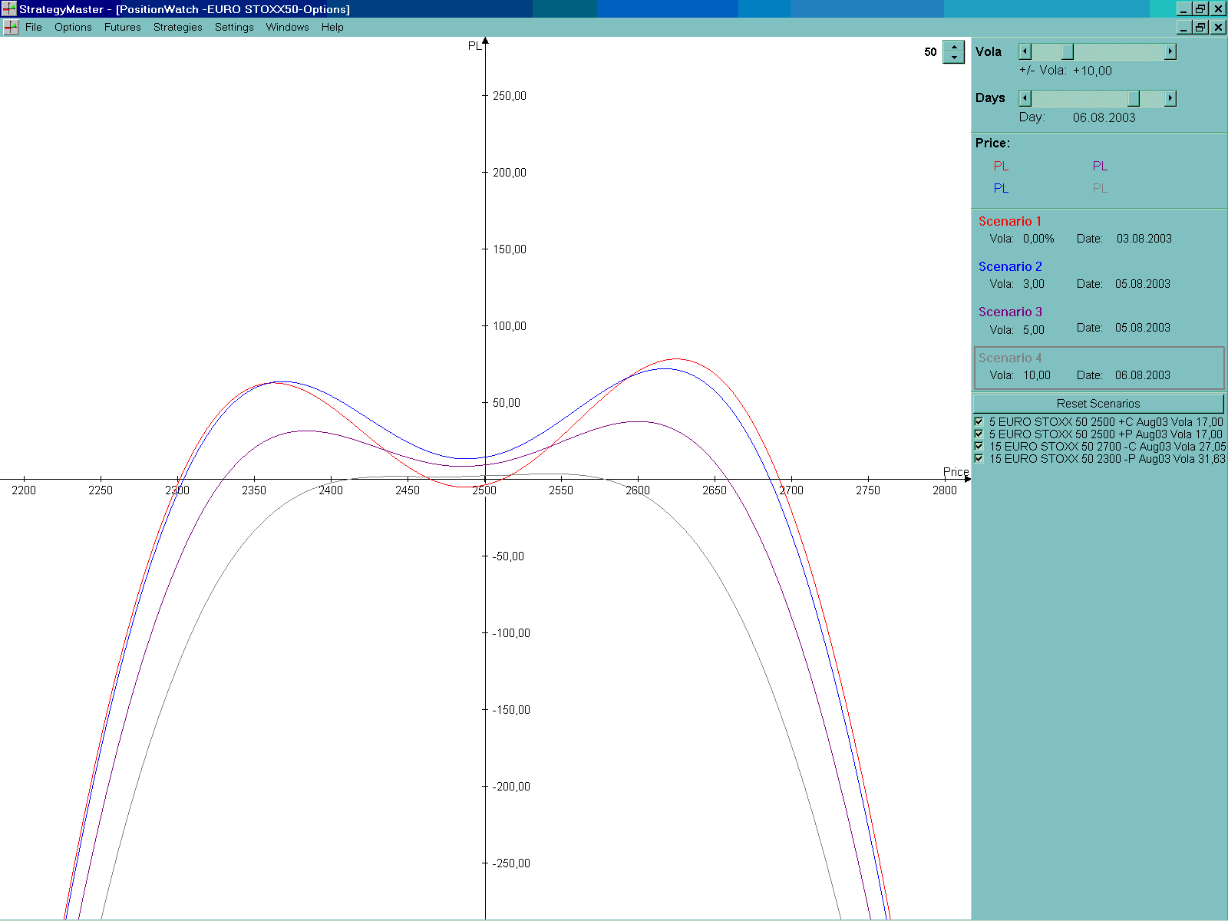Disable the 15 EURO STOXX 50 2700 -C position
This screenshot has height=921, width=1228.
point(979,446)
